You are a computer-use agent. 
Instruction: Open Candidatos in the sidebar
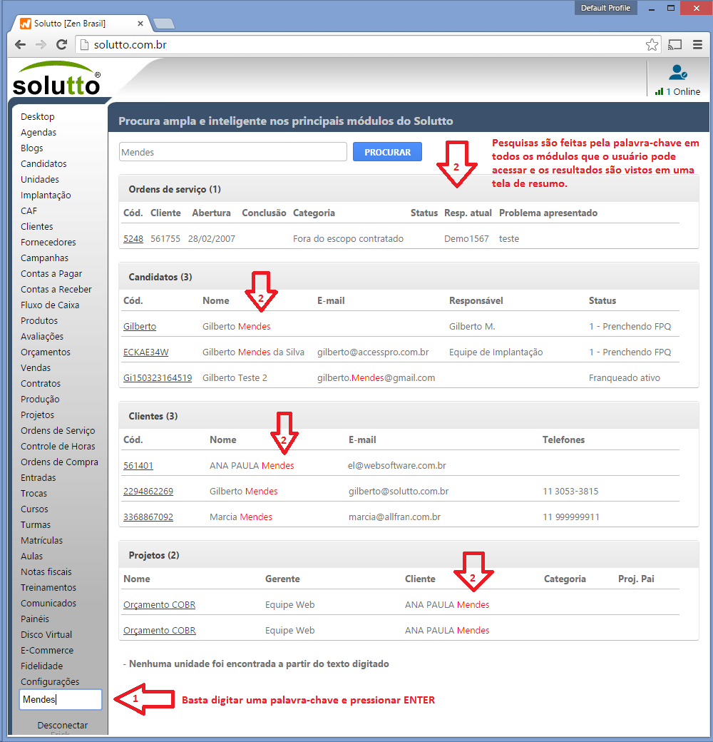(x=43, y=163)
